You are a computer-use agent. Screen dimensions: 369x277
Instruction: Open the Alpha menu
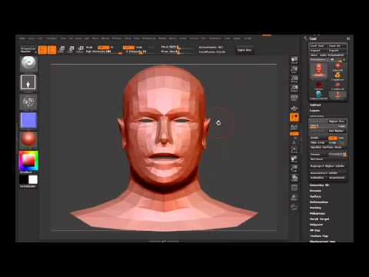pos(22,38)
